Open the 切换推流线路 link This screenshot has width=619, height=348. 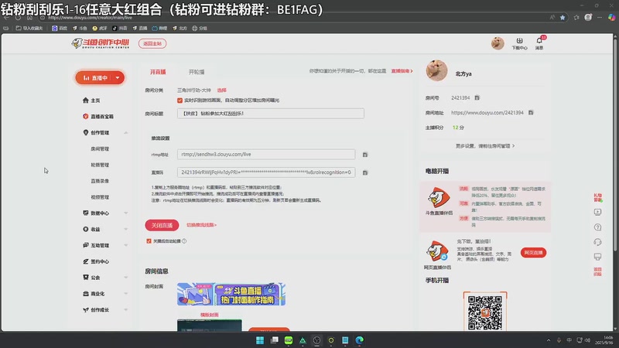[x=201, y=225]
